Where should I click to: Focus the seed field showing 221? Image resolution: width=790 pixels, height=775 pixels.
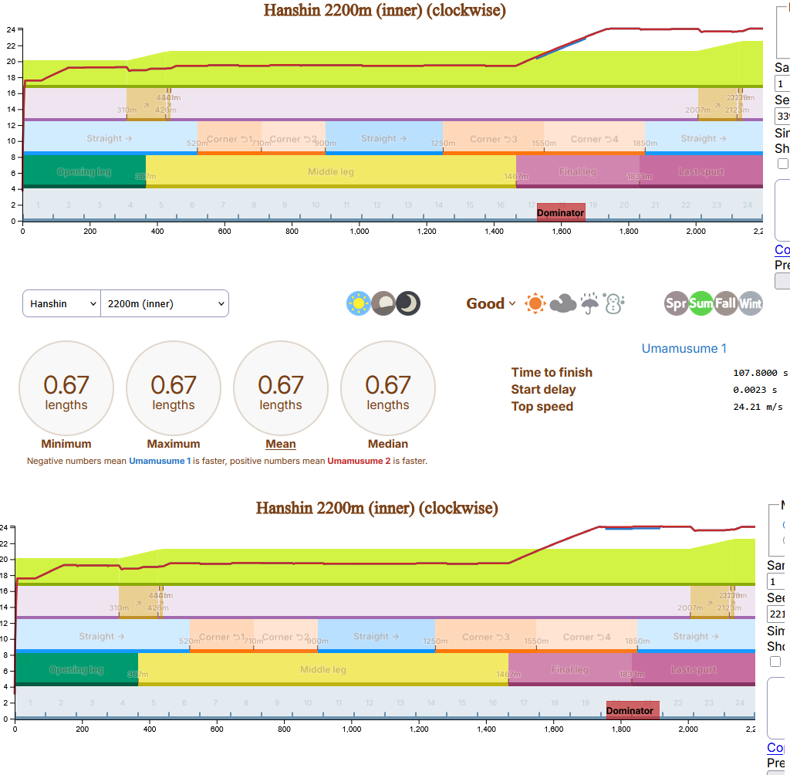click(776, 614)
